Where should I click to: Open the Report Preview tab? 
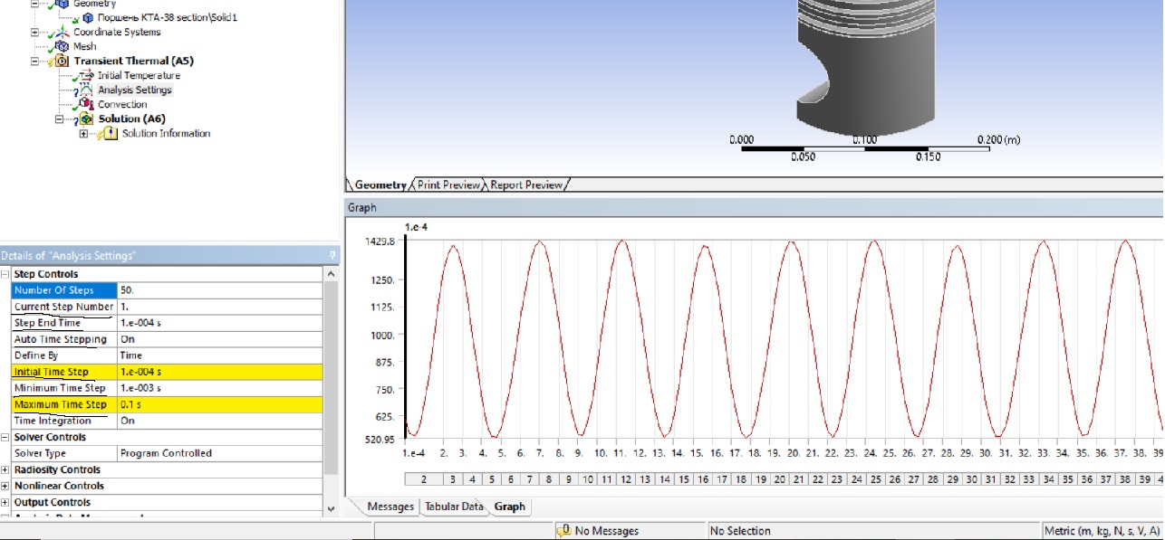coord(526,185)
